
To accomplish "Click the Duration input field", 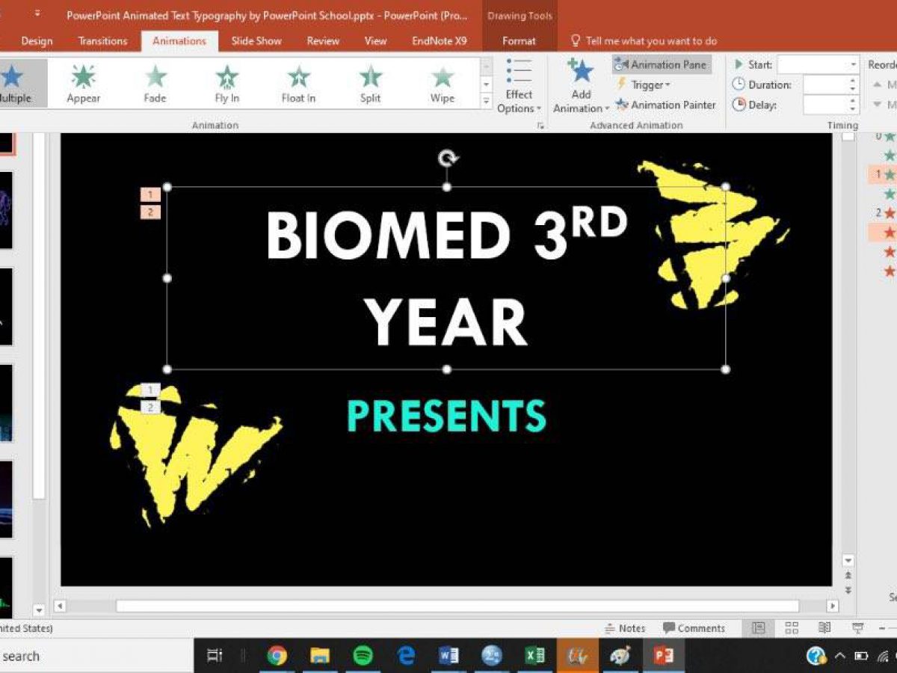I will tap(825, 85).
